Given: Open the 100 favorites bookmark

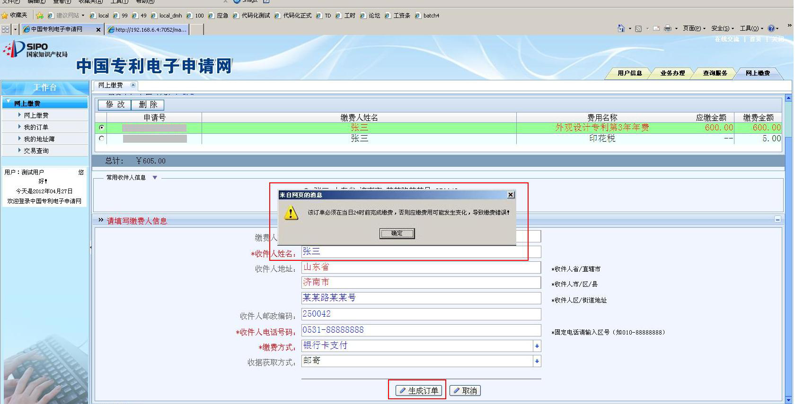Looking at the screenshot, I should pos(195,16).
